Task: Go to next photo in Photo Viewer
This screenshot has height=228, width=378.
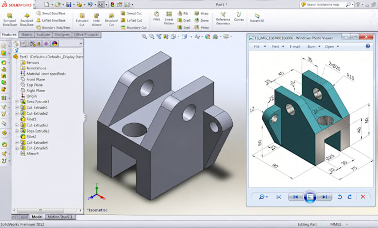Action: coord(325,197)
